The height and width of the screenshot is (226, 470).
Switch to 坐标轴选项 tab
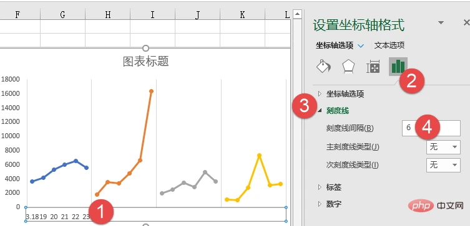click(x=335, y=45)
